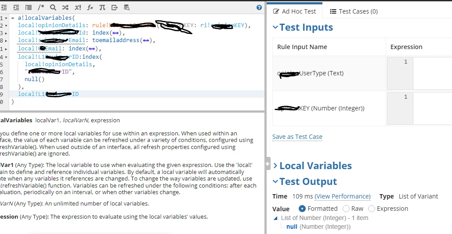The height and width of the screenshot is (234, 452).
Task: Open the Test Cases (0) tab
Action: coord(354,11)
